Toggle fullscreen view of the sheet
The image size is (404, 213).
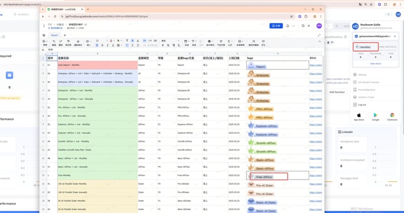coord(319,35)
